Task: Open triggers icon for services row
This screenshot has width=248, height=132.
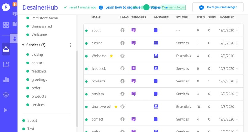Action: [134, 94]
